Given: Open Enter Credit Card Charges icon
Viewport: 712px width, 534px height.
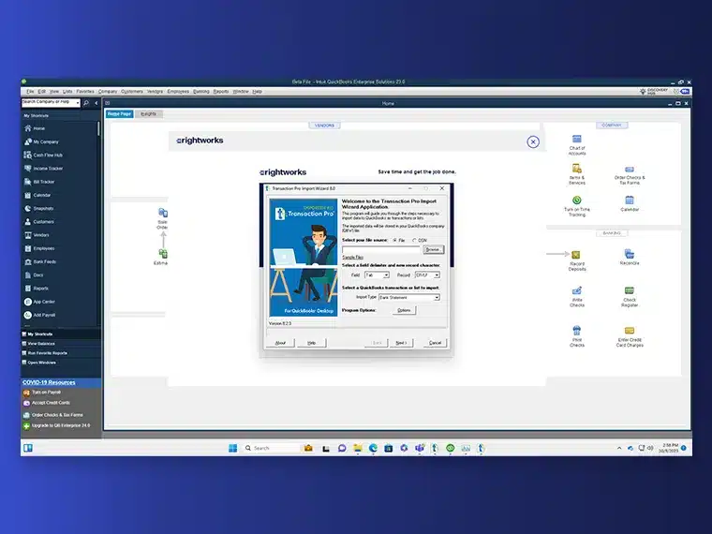Looking at the screenshot, I should point(630,337).
